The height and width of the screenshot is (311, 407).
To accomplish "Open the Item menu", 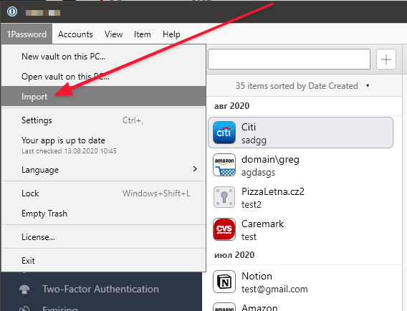I will (143, 34).
